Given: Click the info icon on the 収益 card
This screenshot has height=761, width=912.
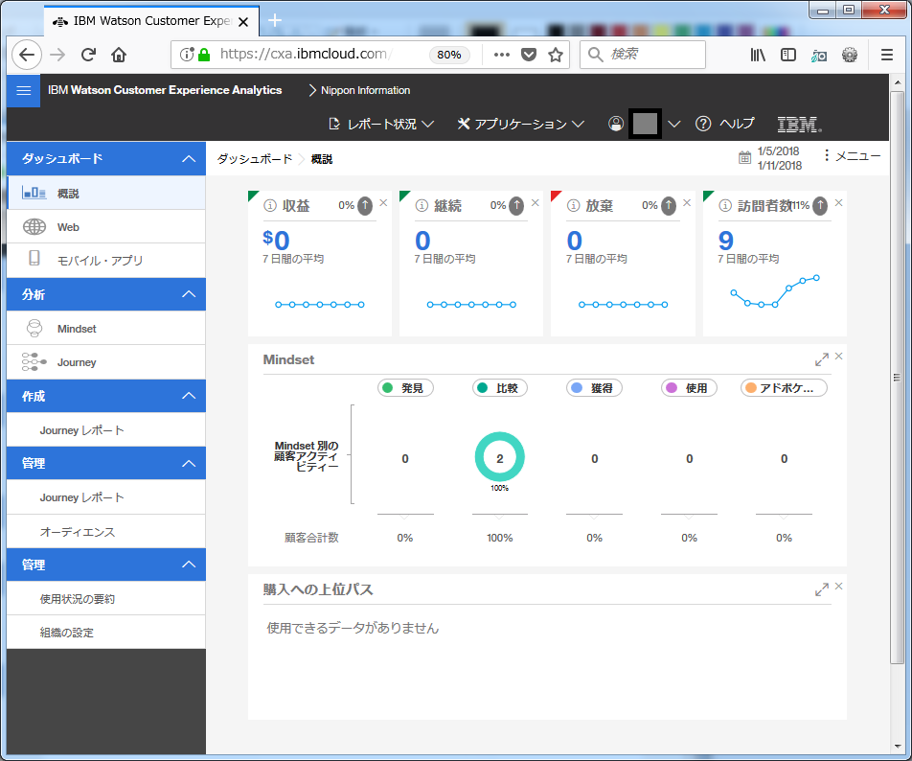Looking at the screenshot, I should (x=270, y=206).
